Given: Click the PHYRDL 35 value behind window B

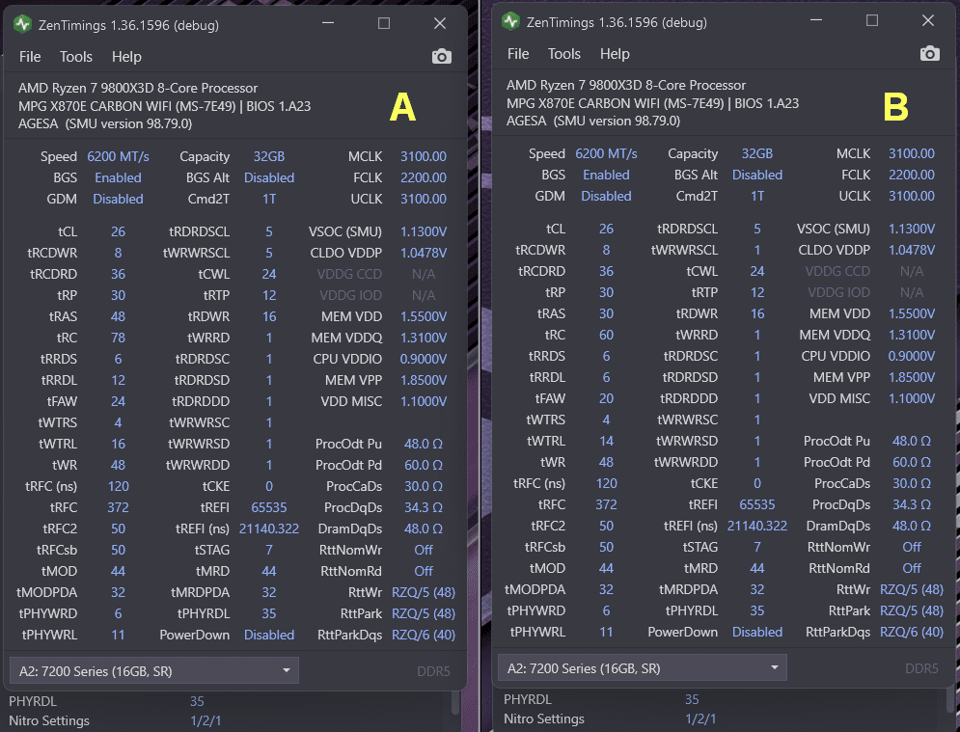Looking at the screenshot, I should click(692, 699).
